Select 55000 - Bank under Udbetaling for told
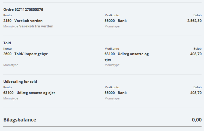Viewport: 204px width, 131px height. click(x=115, y=93)
